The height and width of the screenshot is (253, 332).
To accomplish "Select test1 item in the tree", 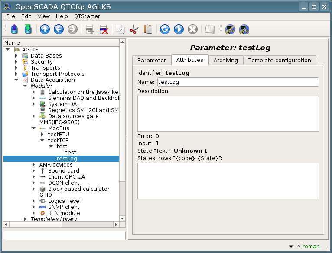I will (x=72, y=153).
